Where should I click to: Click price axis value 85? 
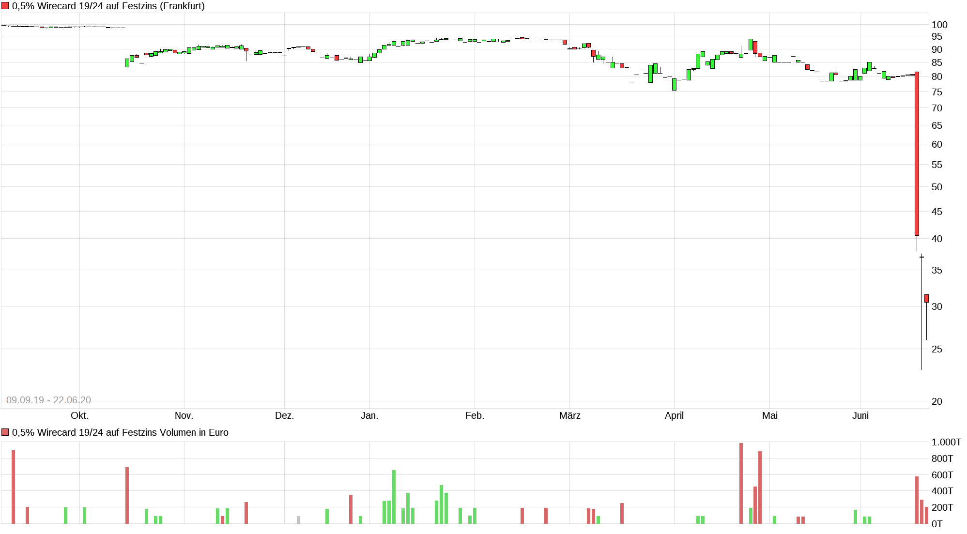(937, 62)
